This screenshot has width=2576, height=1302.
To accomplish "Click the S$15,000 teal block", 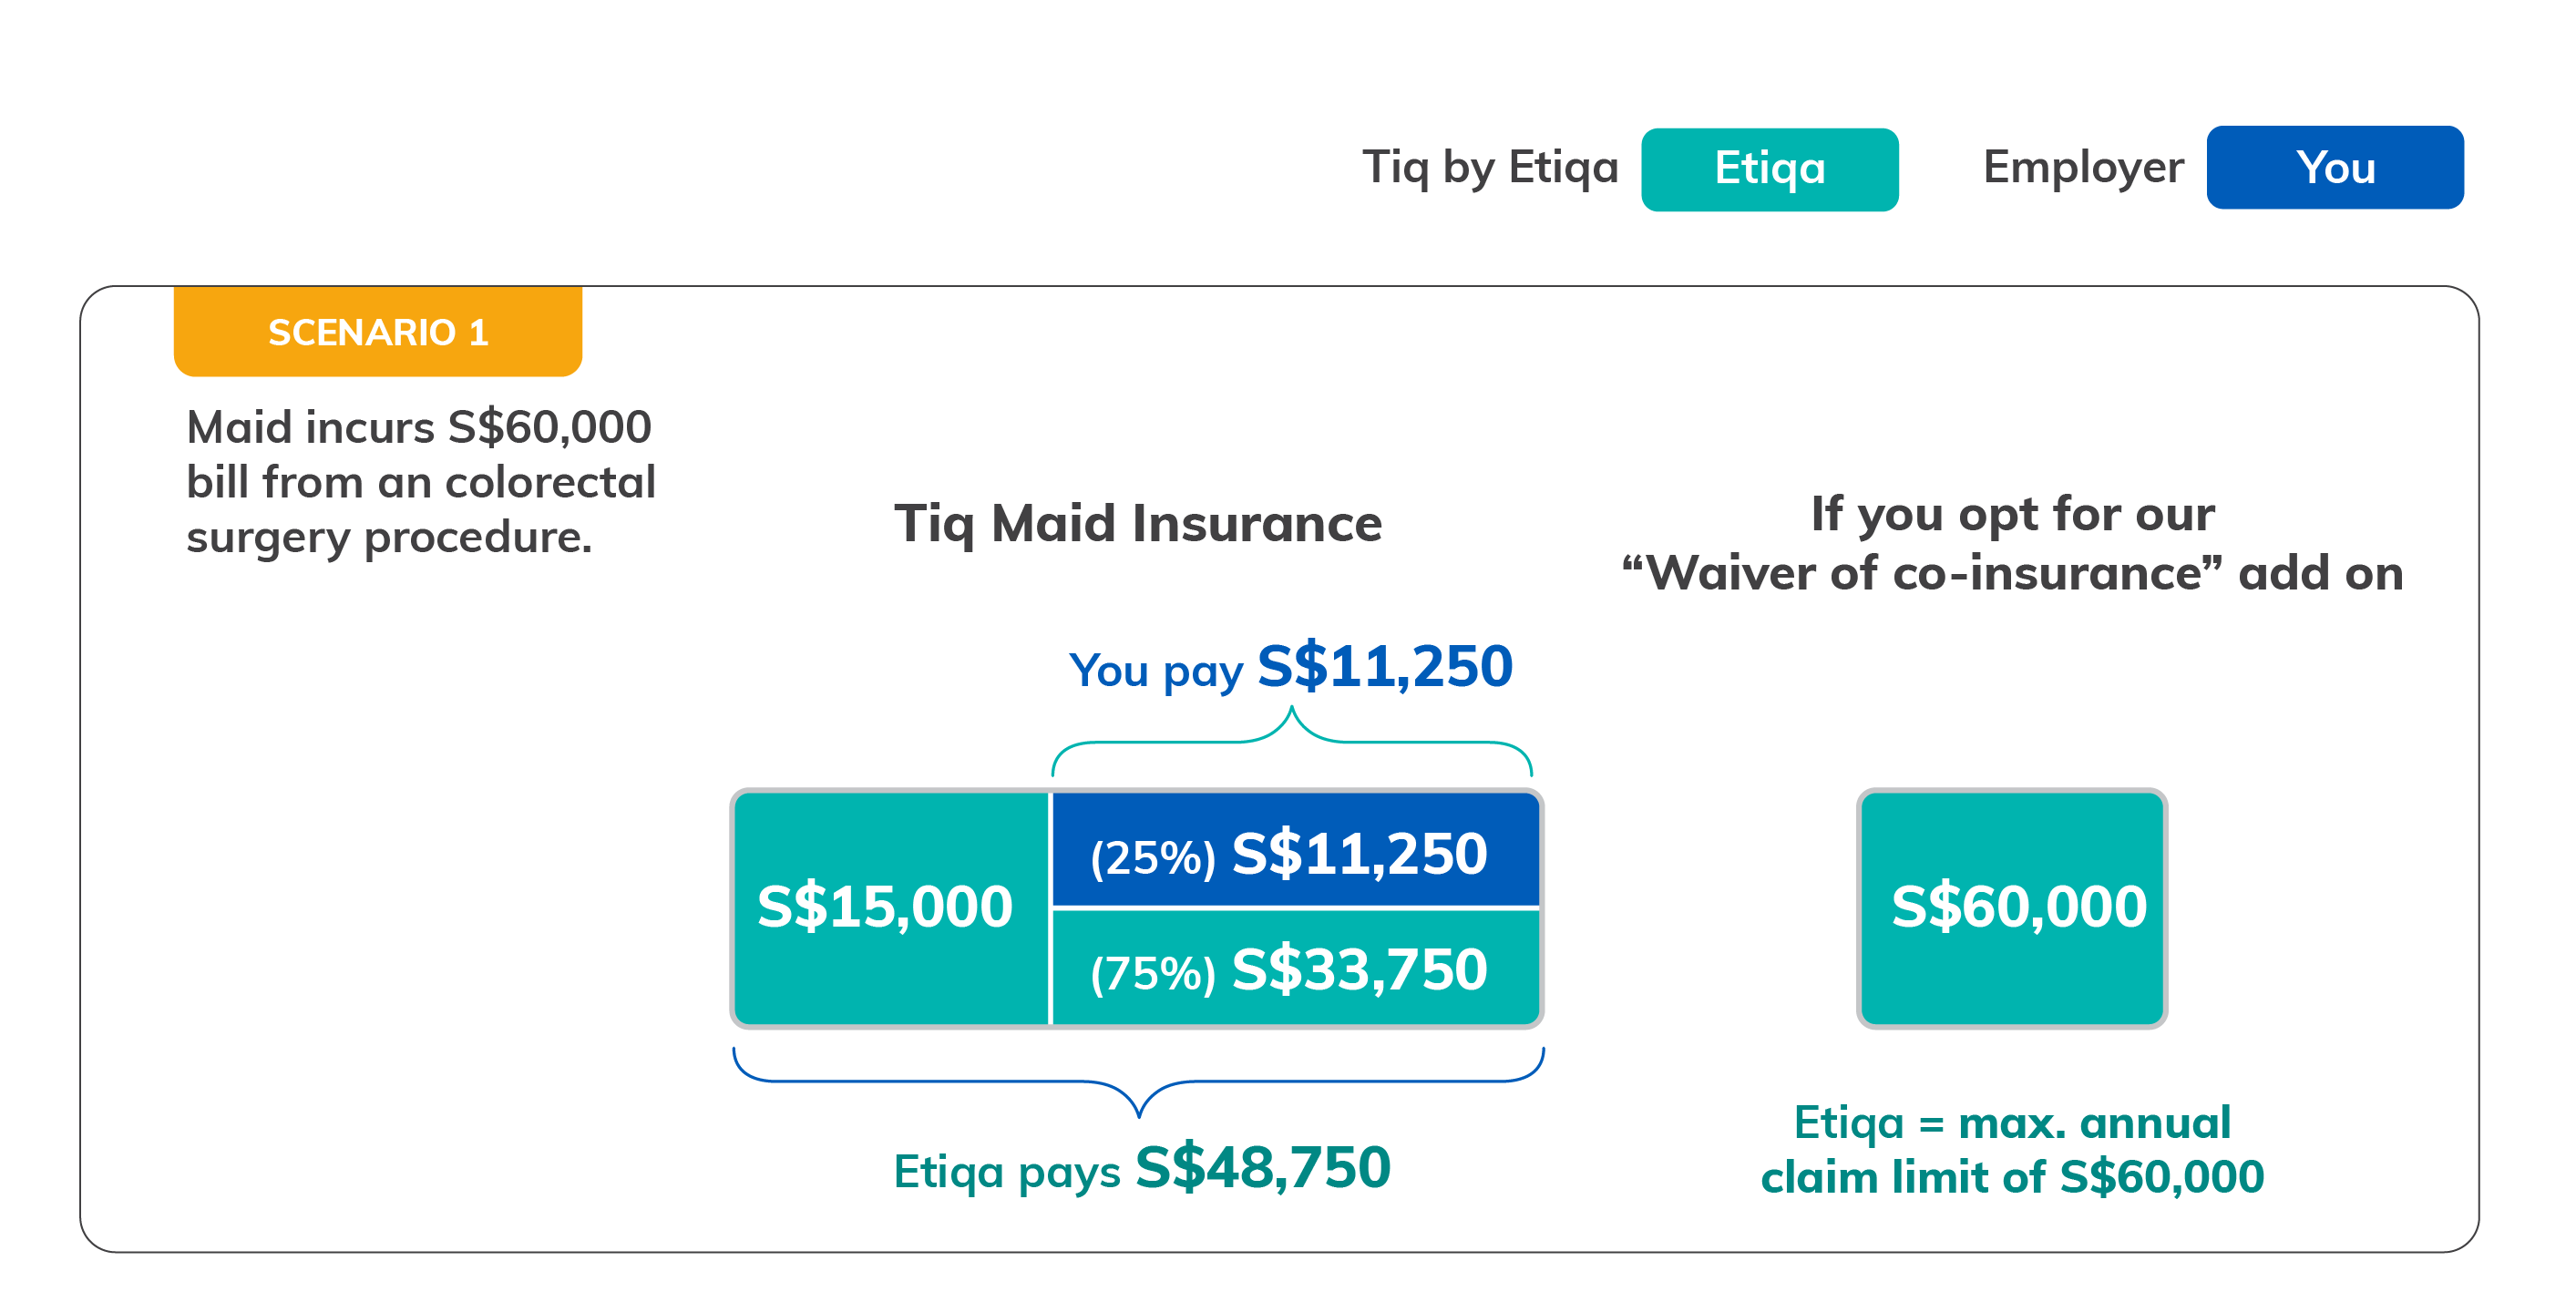I will click(890, 907).
